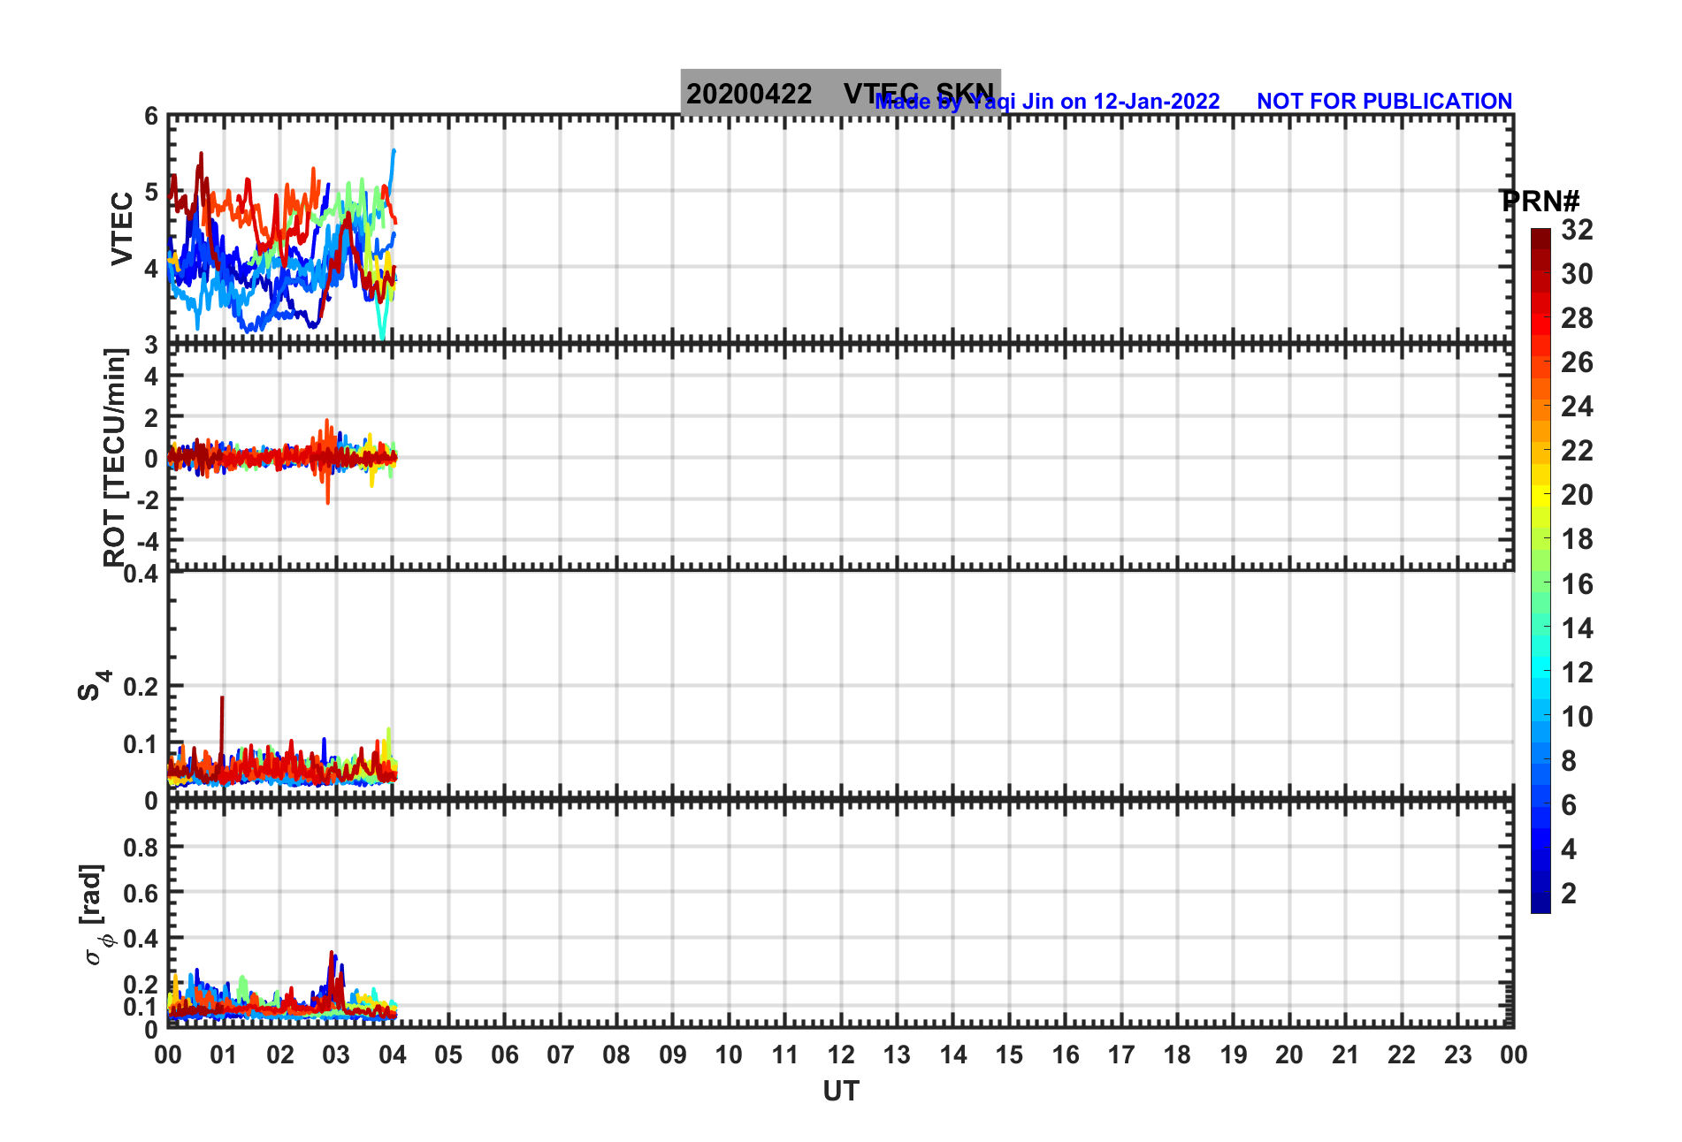The width and height of the screenshot is (1682, 1142).
Task: Click the "21" tick on the UT axis
Action: pyautogui.click(x=1346, y=1054)
